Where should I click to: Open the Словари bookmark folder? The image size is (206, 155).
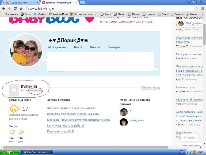tap(177, 14)
